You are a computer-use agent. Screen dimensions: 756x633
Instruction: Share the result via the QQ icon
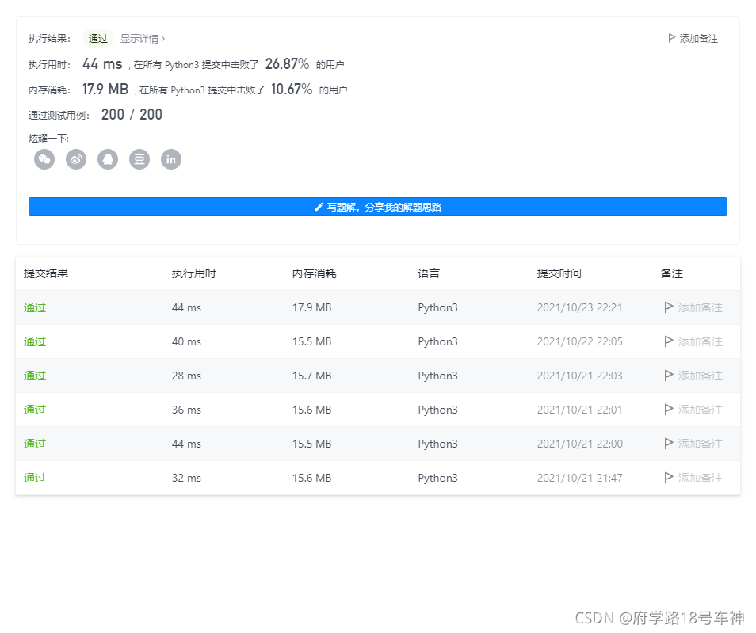pyautogui.click(x=108, y=159)
